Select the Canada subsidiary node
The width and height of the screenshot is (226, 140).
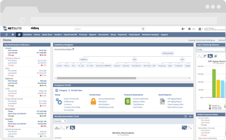59,66
